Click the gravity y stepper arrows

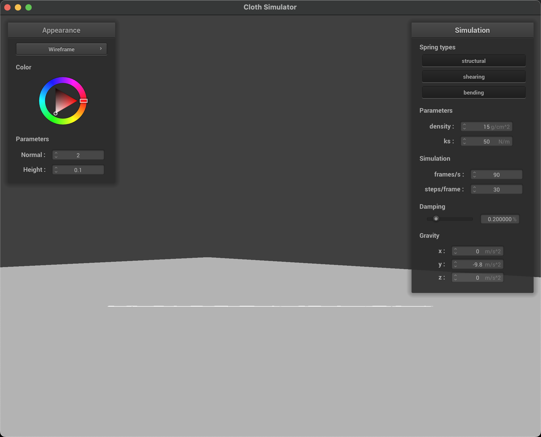pyautogui.click(x=455, y=264)
